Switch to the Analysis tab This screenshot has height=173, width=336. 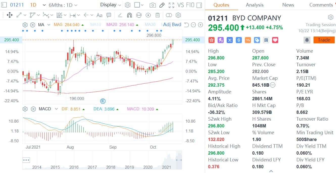click(x=254, y=5)
